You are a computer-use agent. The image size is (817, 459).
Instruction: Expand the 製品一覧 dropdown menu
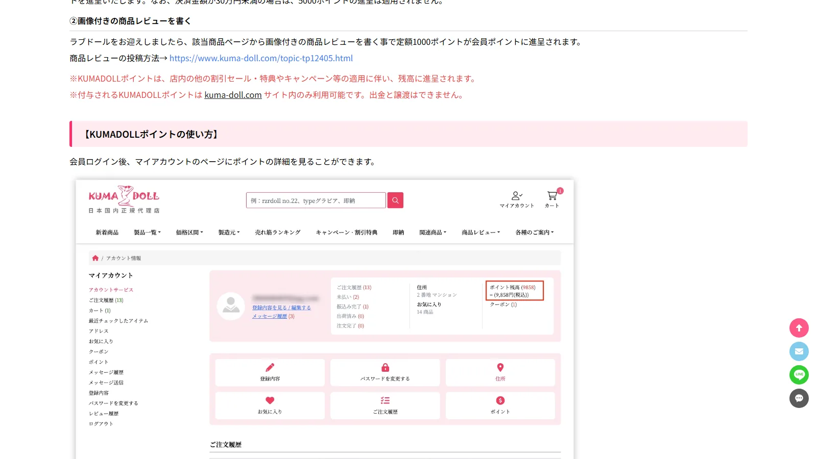tap(147, 233)
